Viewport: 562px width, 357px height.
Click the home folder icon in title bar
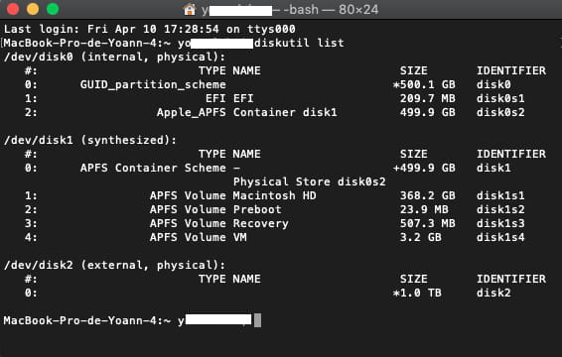point(190,9)
